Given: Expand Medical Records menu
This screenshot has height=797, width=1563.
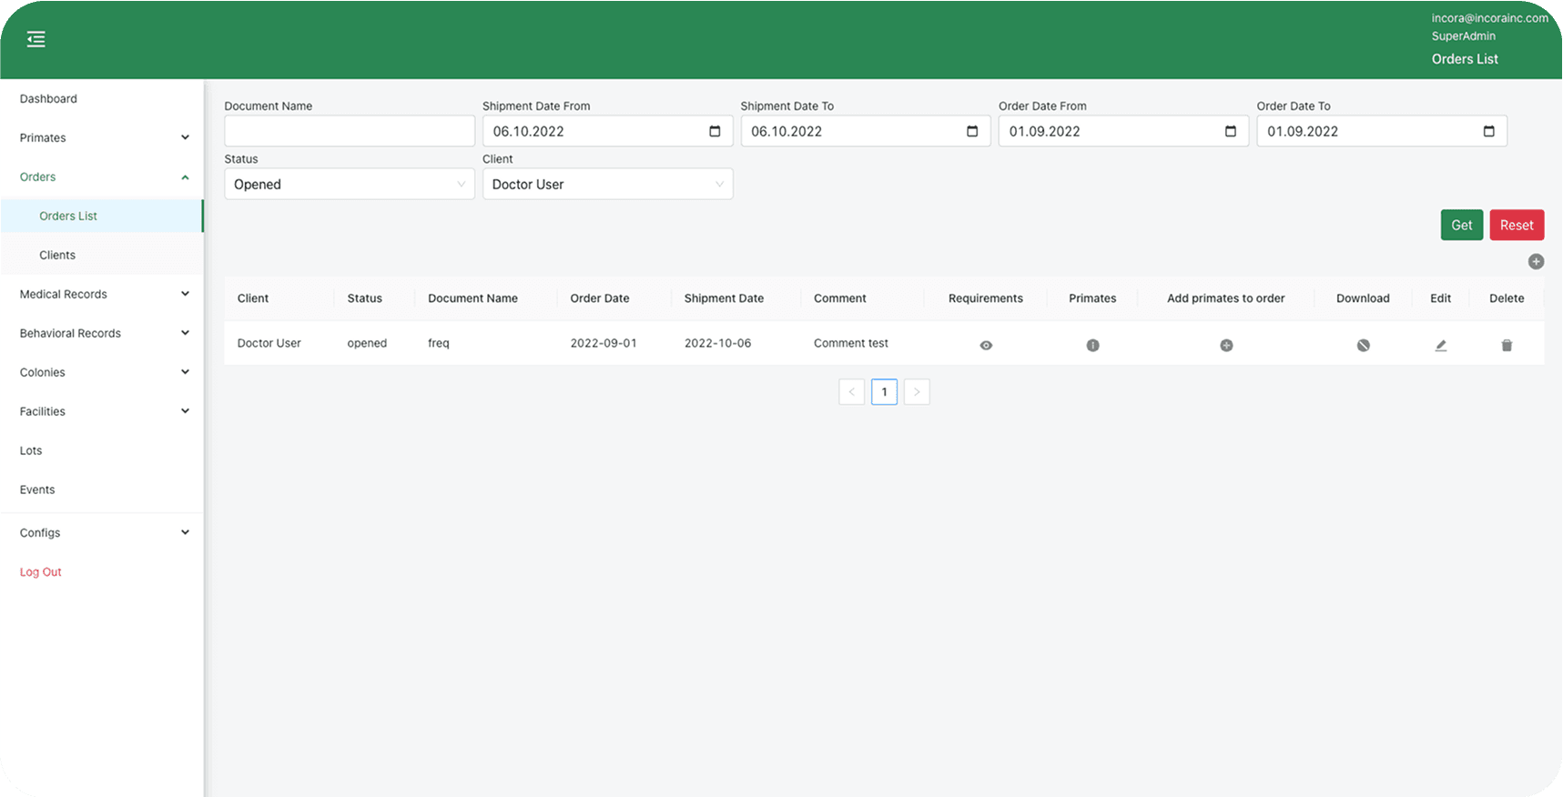Looking at the screenshot, I should pyautogui.click(x=102, y=294).
